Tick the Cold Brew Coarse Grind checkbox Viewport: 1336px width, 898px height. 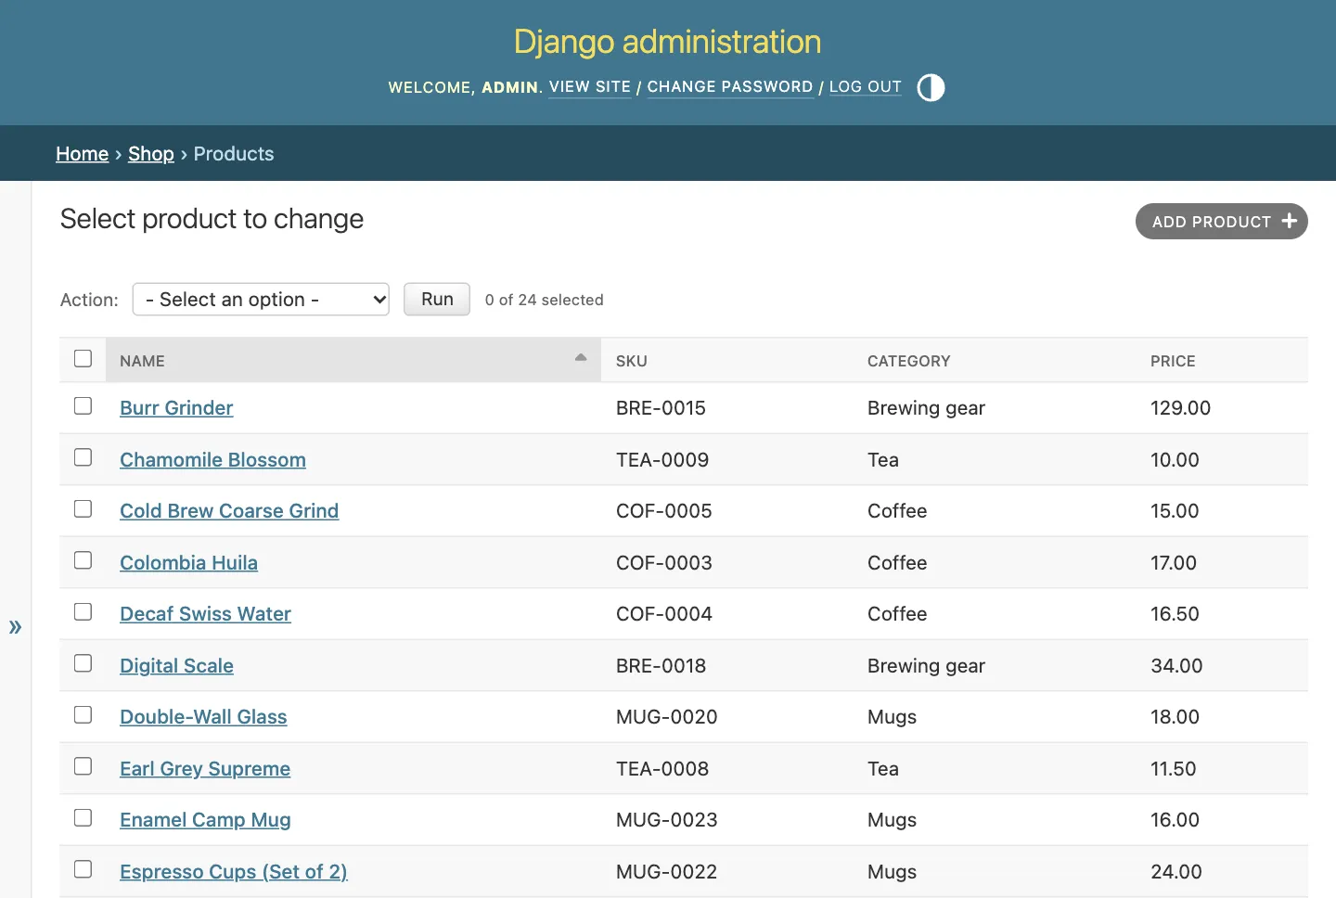pyautogui.click(x=83, y=509)
